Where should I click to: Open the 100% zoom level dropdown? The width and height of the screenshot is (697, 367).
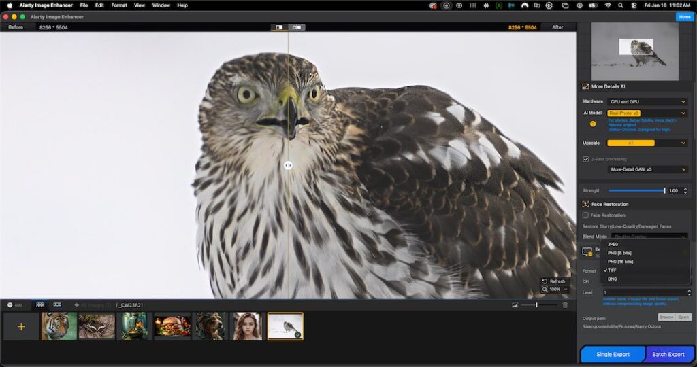559,290
